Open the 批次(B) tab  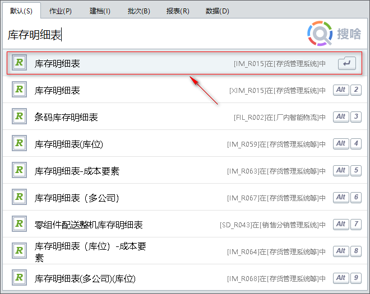pos(139,11)
